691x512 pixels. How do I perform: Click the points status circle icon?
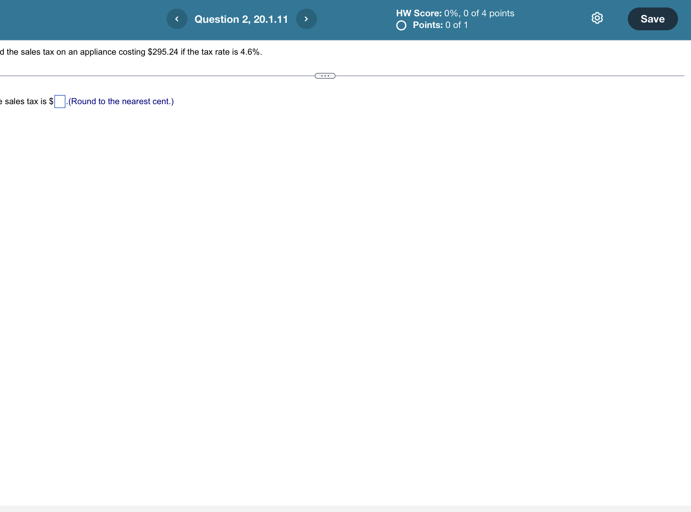pyautogui.click(x=401, y=25)
